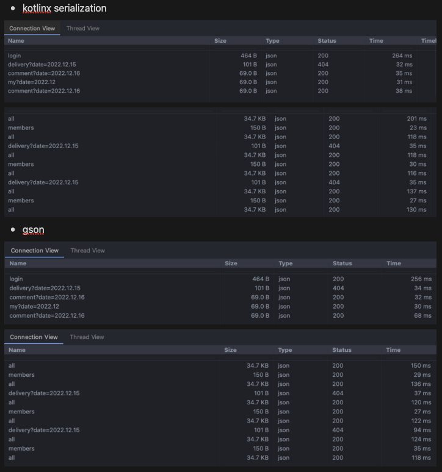The height and width of the screenshot is (472, 442).
Task: Select the members request taking 29 ms
Action: pyautogui.click(x=220, y=375)
